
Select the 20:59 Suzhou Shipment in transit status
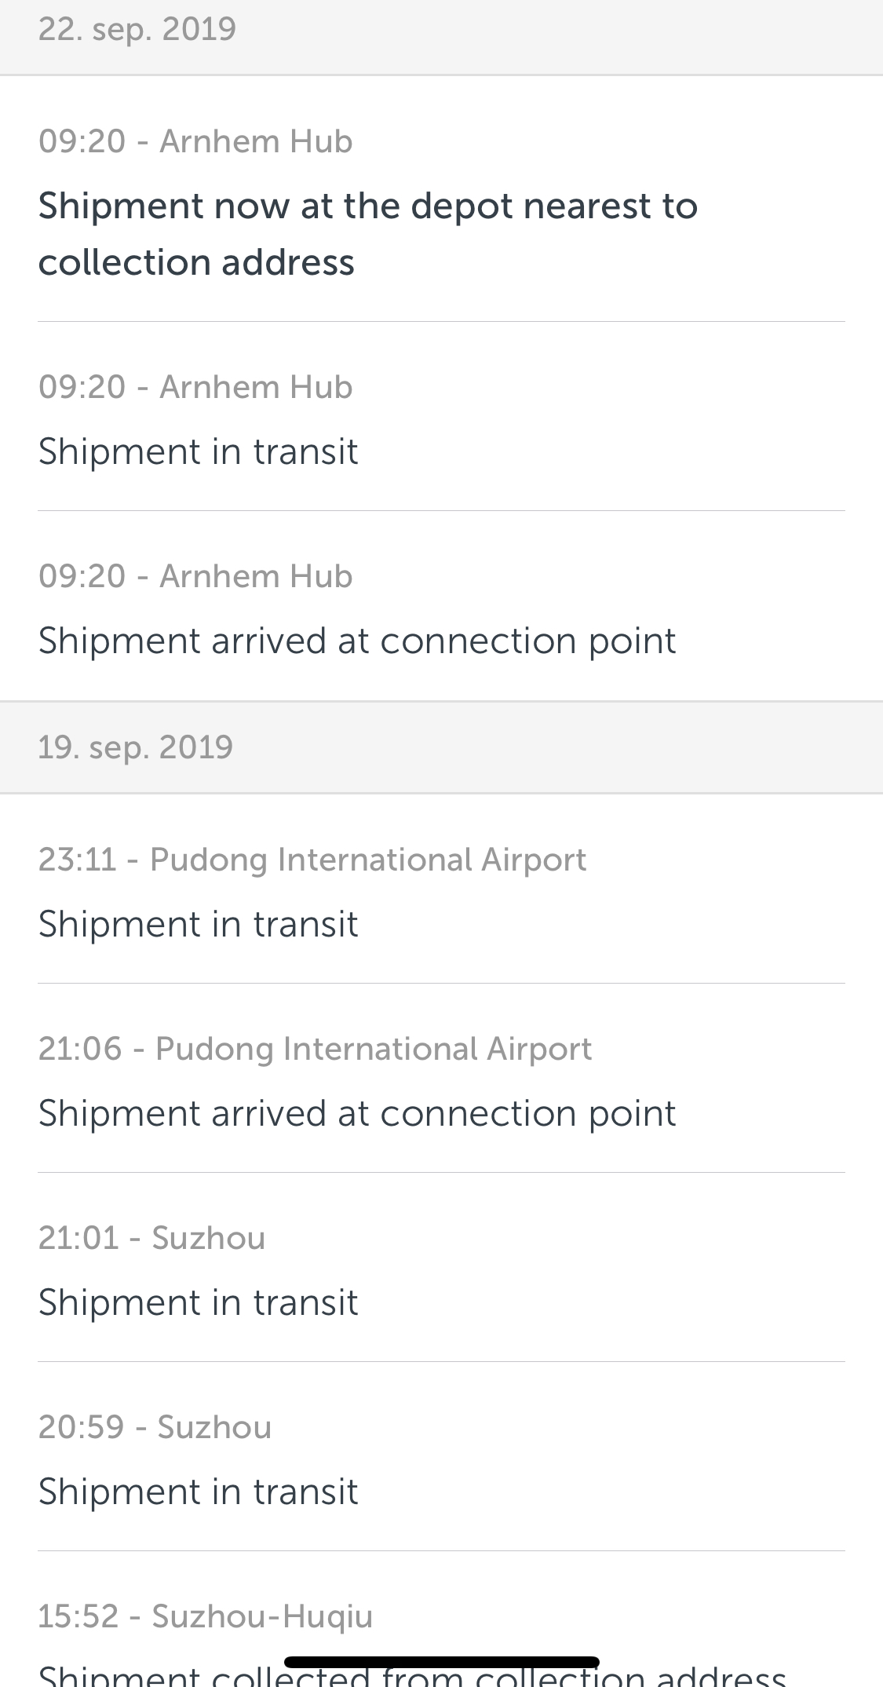pos(198,1492)
